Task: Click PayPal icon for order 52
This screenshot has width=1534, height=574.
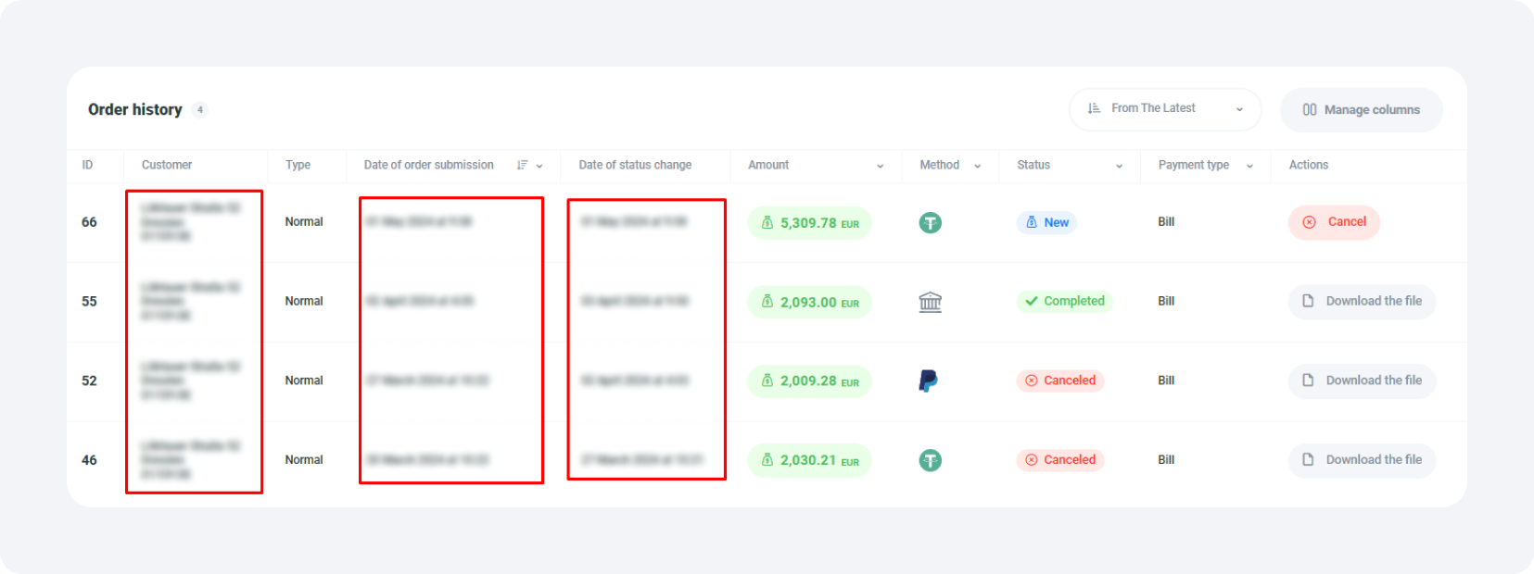Action: tap(928, 381)
